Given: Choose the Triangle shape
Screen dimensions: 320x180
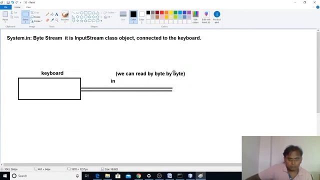Looking at the screenshot, I should pyautogui.click(x=97, y=13).
